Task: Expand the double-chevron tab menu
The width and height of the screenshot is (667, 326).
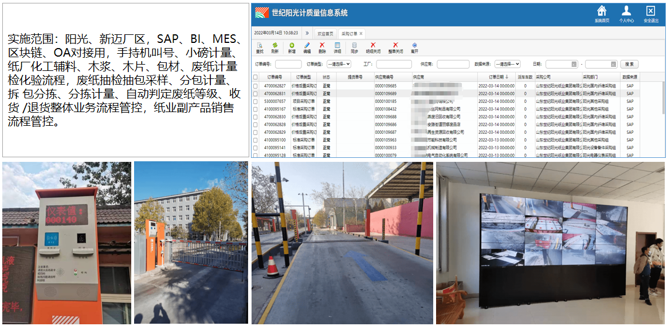Action: (307, 33)
